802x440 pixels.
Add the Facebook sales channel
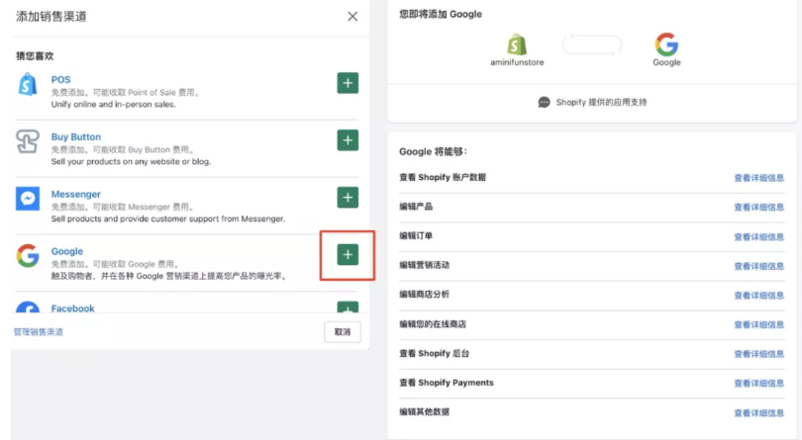(348, 308)
